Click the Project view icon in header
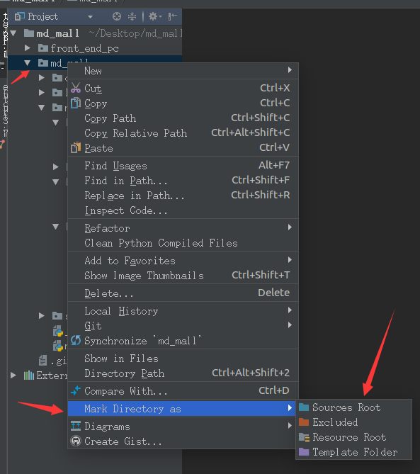This screenshot has height=474, width=420. tap(19, 16)
